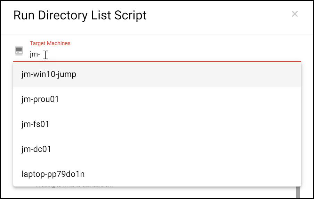This screenshot has height=199, width=314.
Task: Select the file server jm-fs01 entry
Action: click(x=157, y=124)
